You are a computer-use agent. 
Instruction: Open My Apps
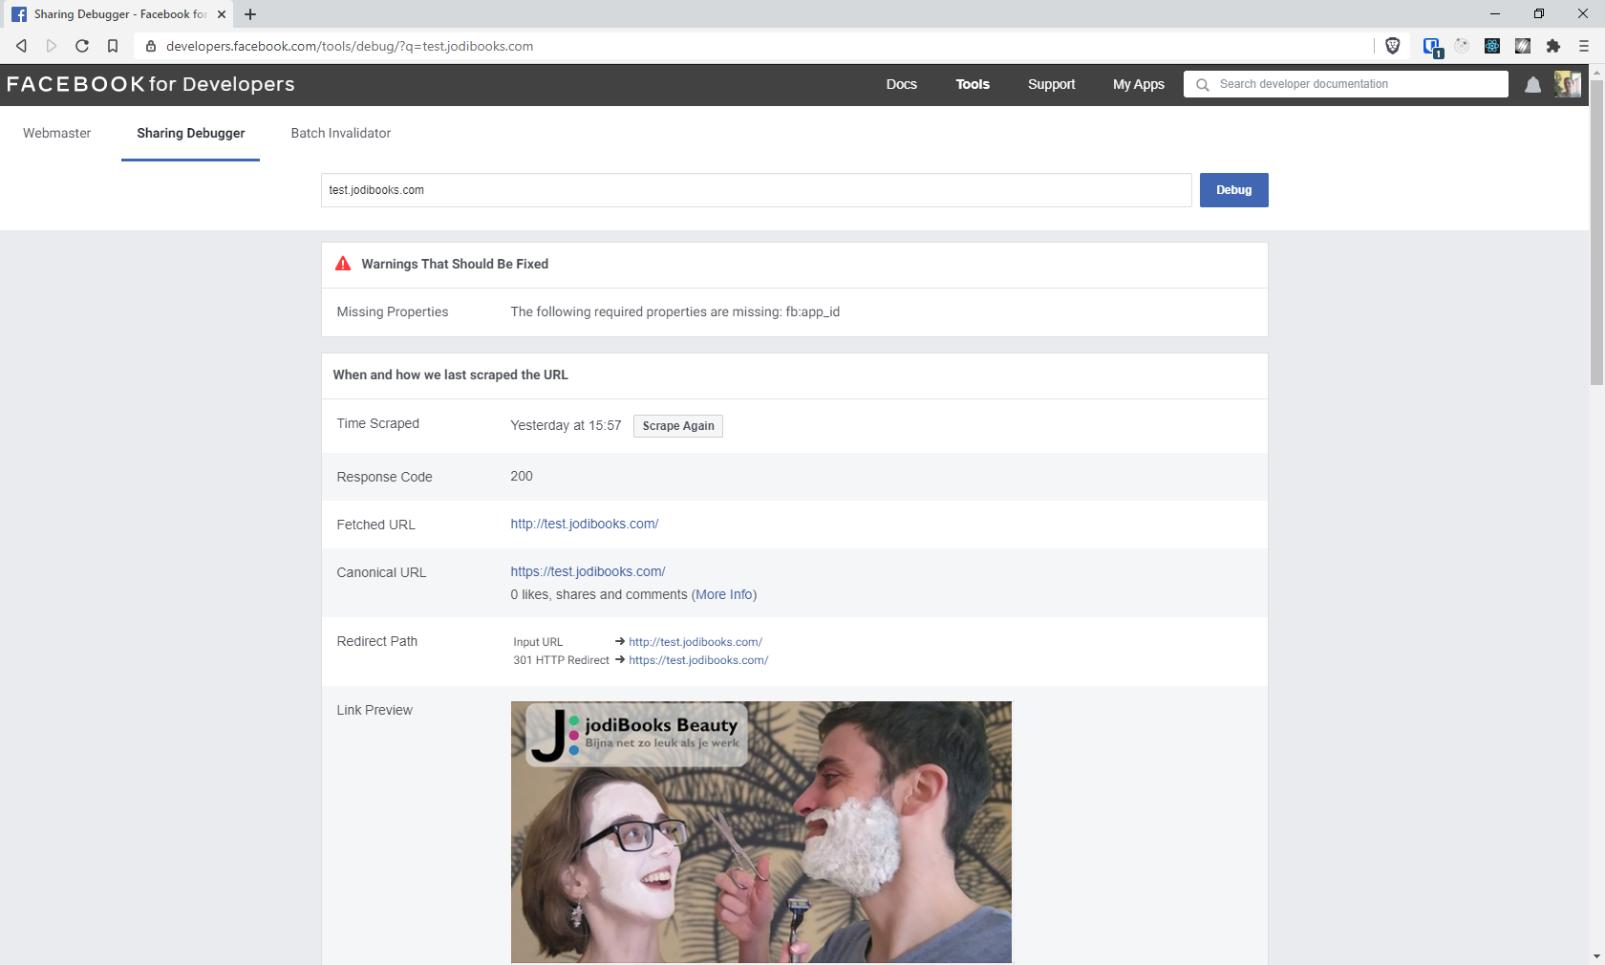pos(1139,84)
